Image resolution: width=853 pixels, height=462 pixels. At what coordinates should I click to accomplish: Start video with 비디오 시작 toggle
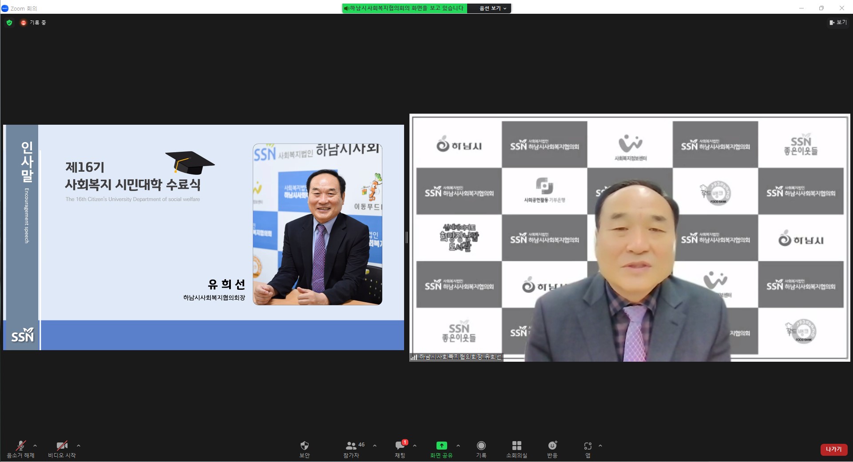62,446
